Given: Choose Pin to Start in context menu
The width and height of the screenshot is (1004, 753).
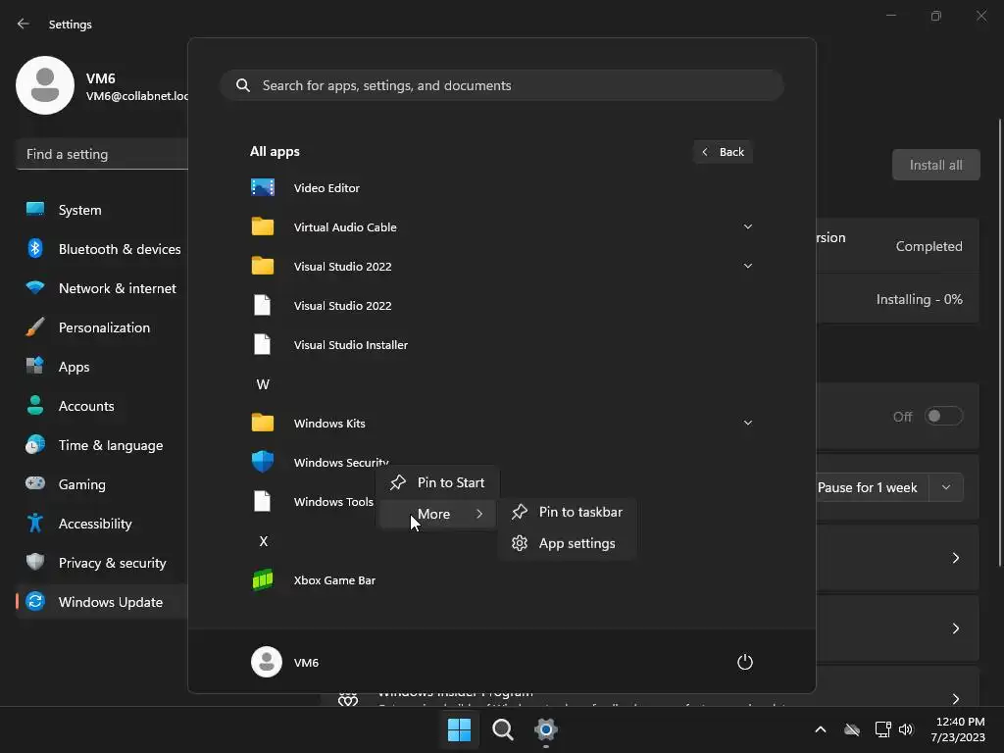Looking at the screenshot, I should [x=437, y=482].
